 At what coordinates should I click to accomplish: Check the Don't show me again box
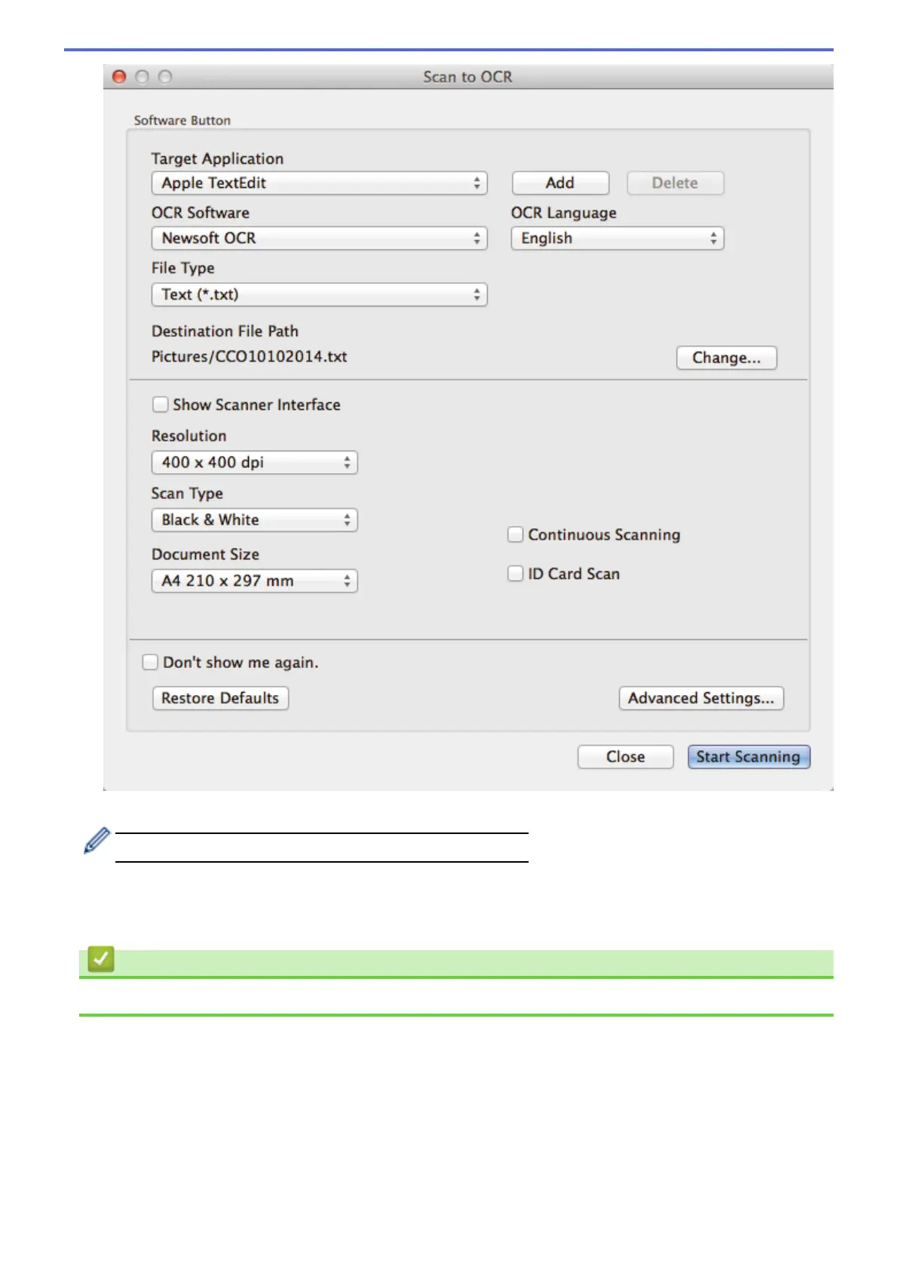click(150, 662)
